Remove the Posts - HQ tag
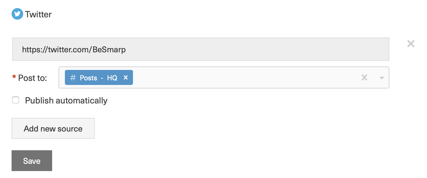 pos(126,77)
